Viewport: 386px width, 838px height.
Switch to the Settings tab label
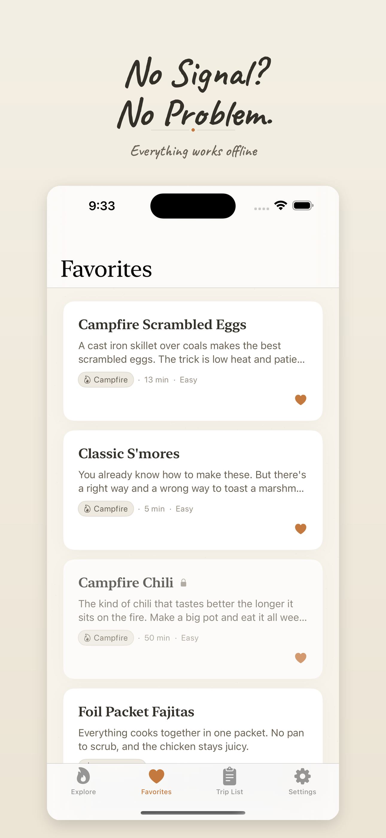(x=302, y=792)
